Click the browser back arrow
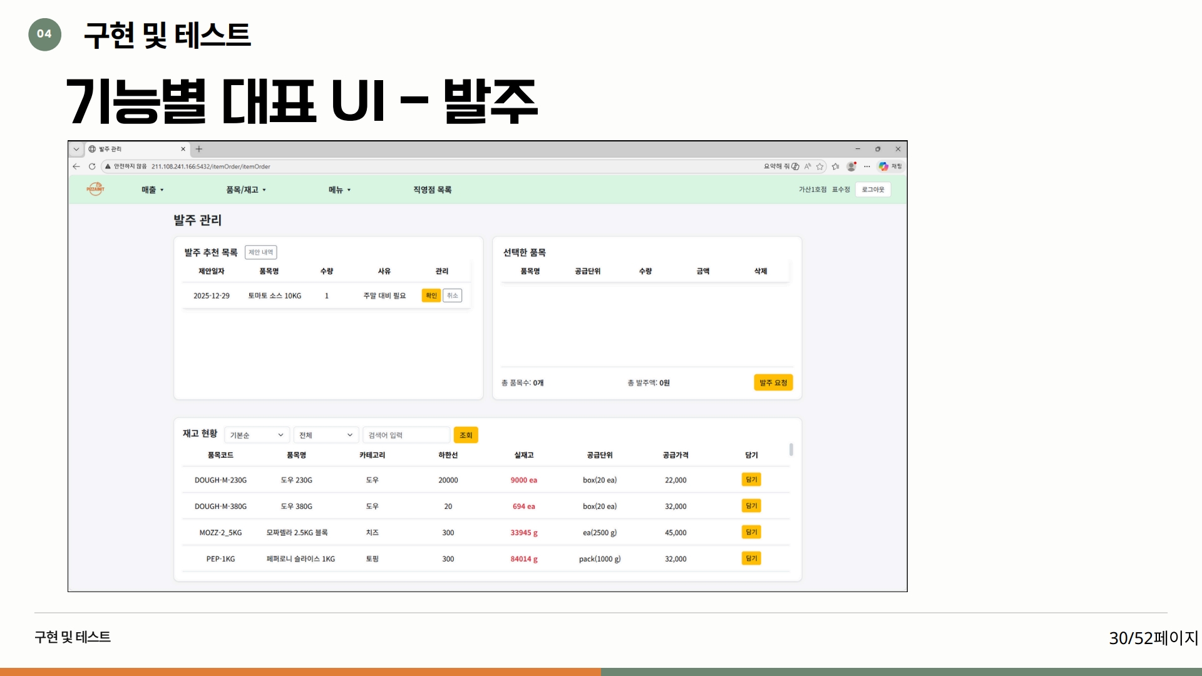1202x676 pixels. tap(76, 166)
